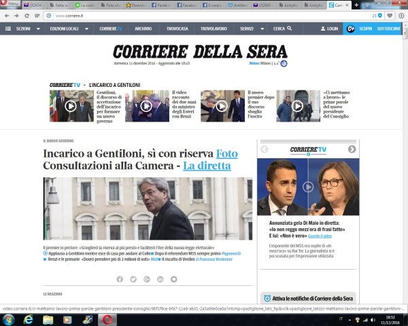
Task: Click the last round share icon
Action: tap(174, 279)
